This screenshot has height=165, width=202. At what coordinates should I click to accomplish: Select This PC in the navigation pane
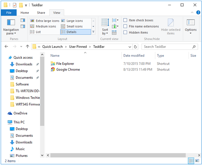16,122
